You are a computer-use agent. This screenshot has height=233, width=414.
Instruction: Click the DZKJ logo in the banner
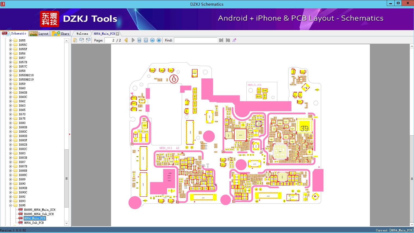pyautogui.click(x=49, y=19)
